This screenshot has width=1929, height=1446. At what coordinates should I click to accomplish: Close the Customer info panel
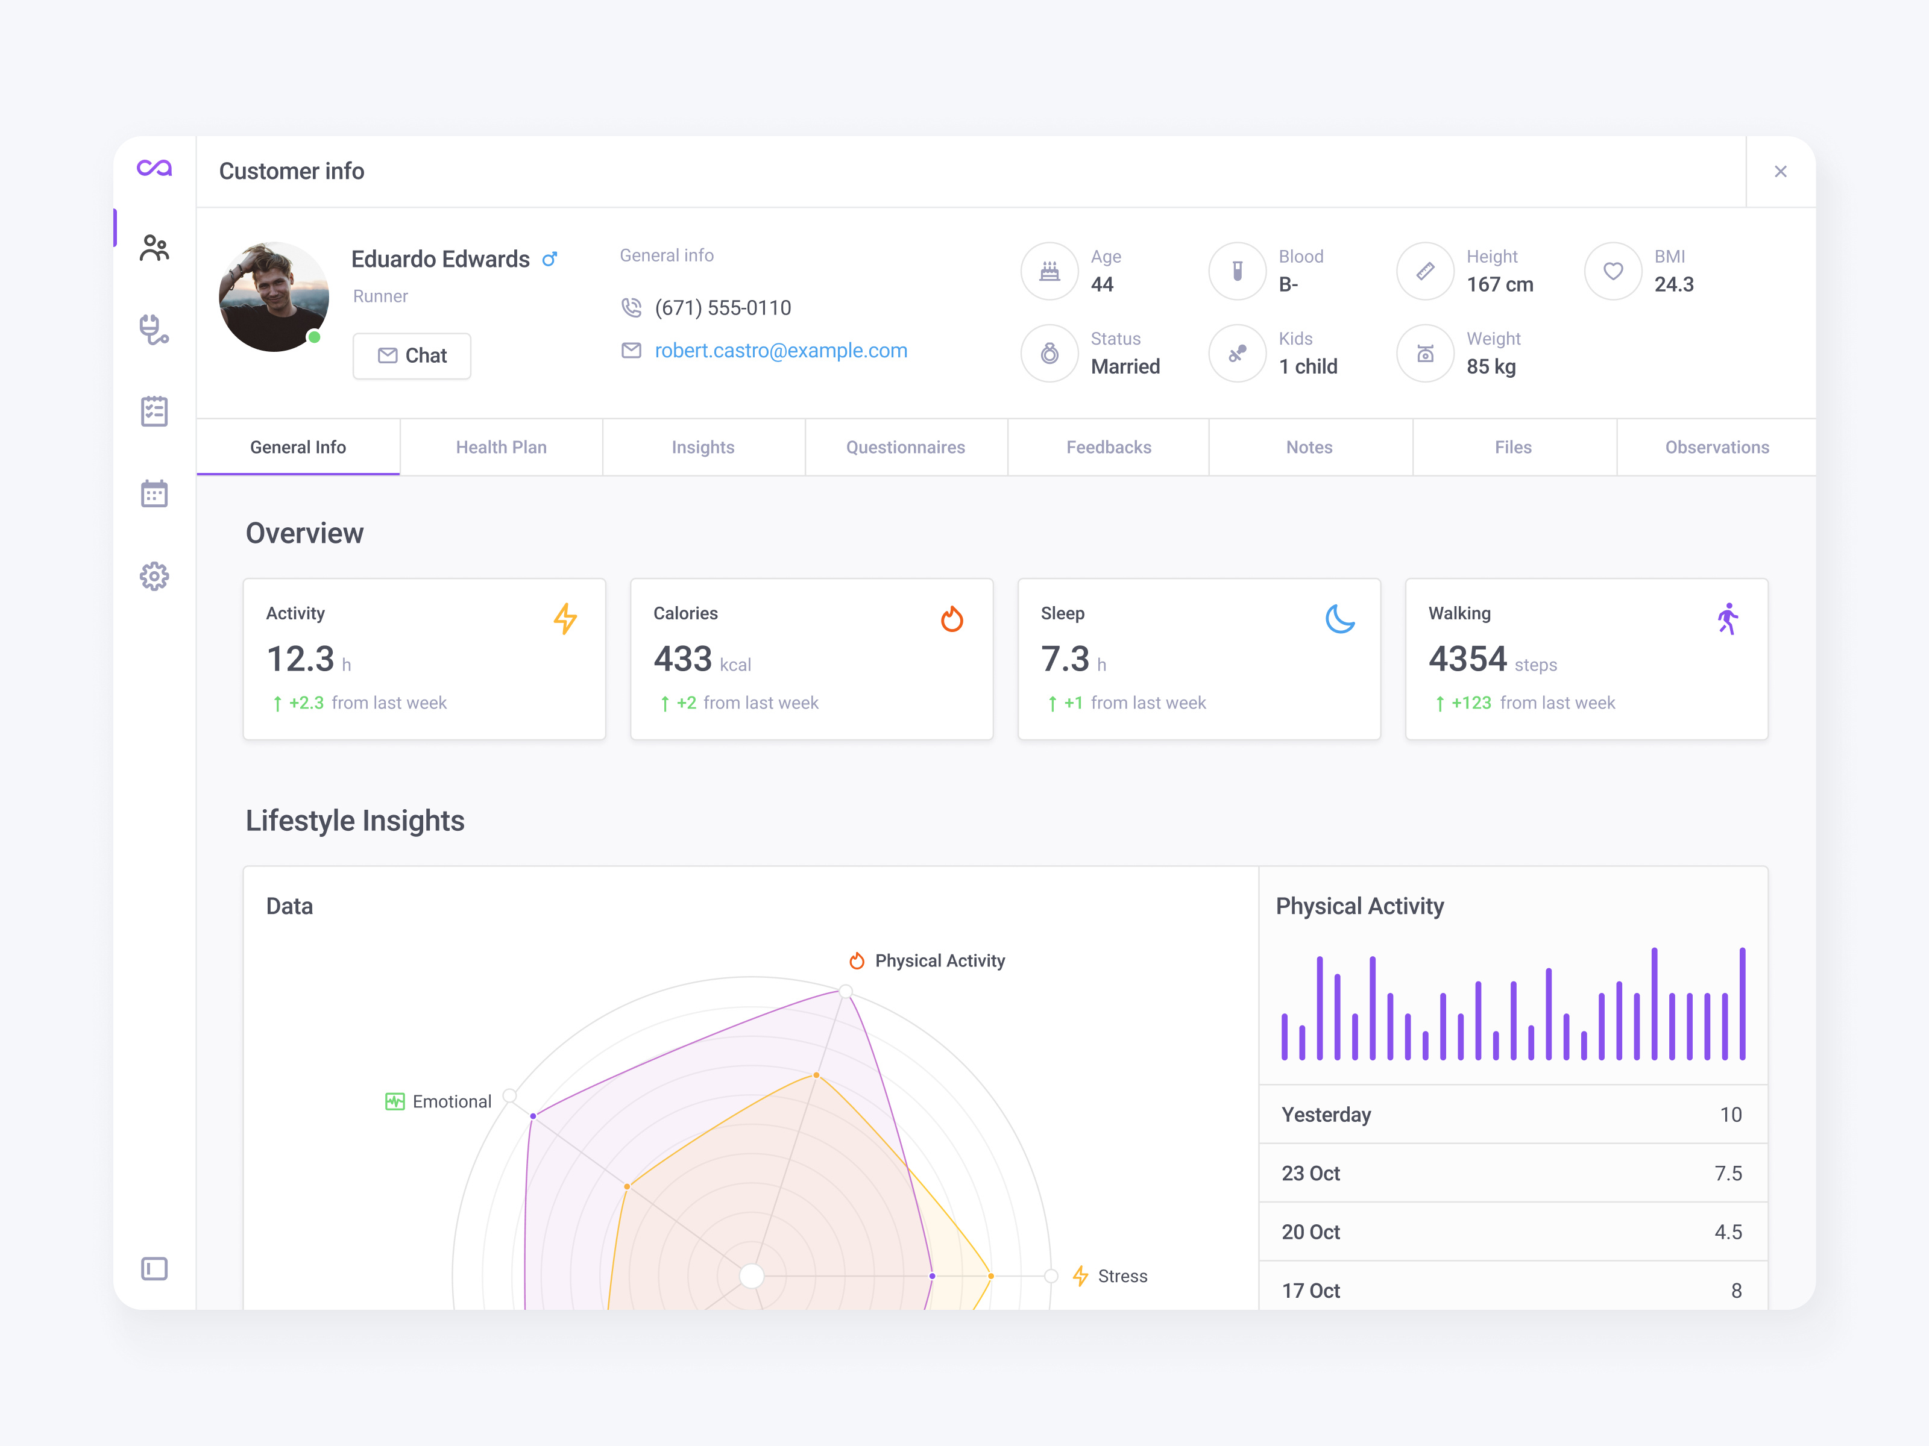coord(1781,172)
